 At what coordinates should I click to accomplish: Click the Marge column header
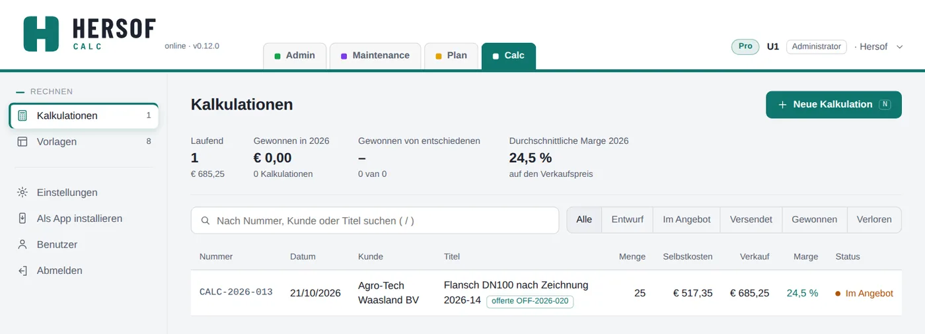pos(805,256)
